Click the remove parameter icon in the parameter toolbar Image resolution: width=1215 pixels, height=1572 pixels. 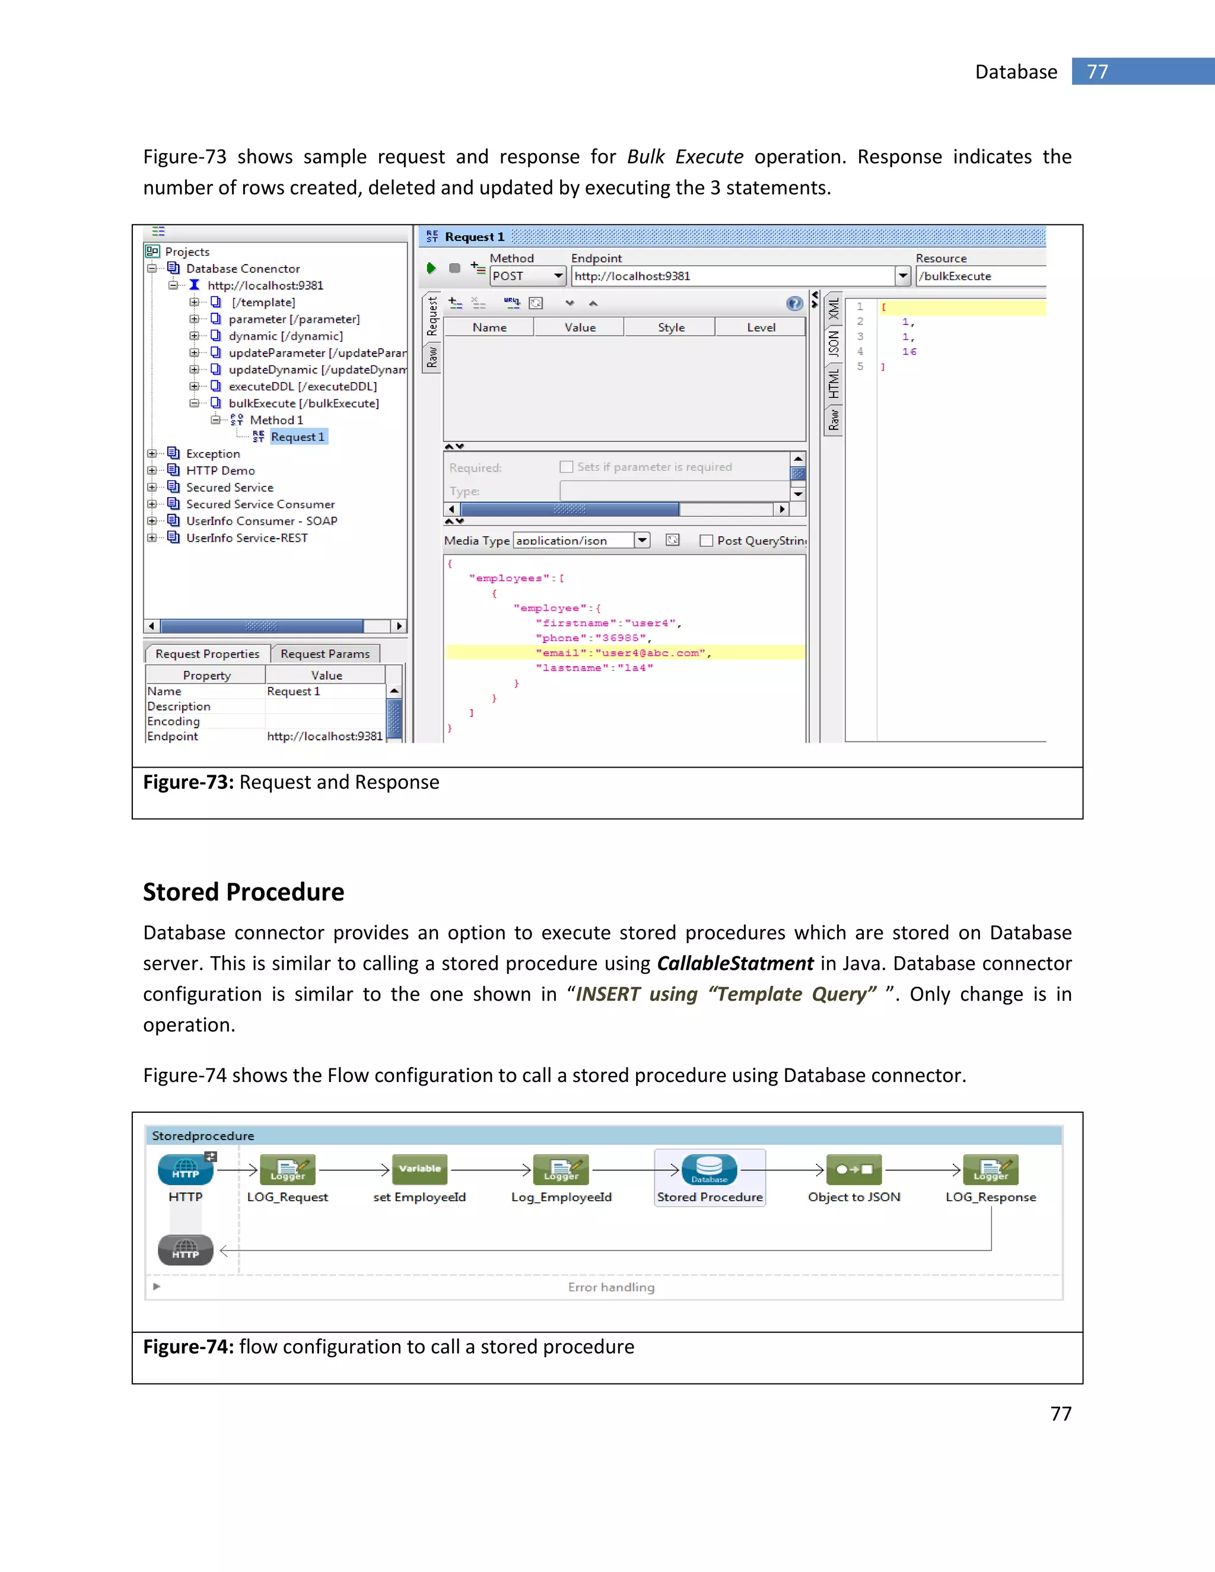coord(478,303)
